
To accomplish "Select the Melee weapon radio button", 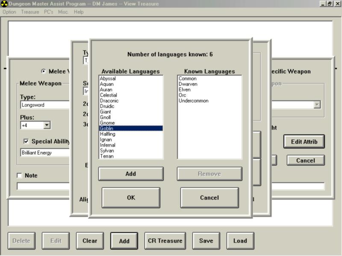I will (43, 71).
